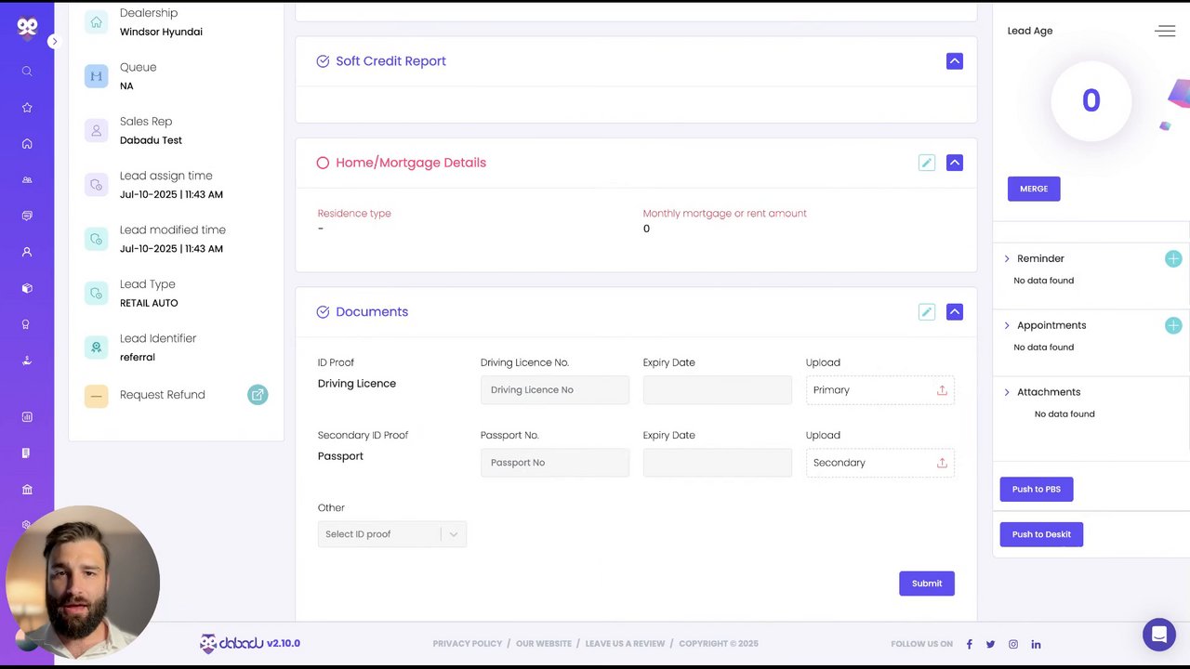Add a new Appointment with plus icon
Screen dimensions: 1190x669
(1173, 325)
